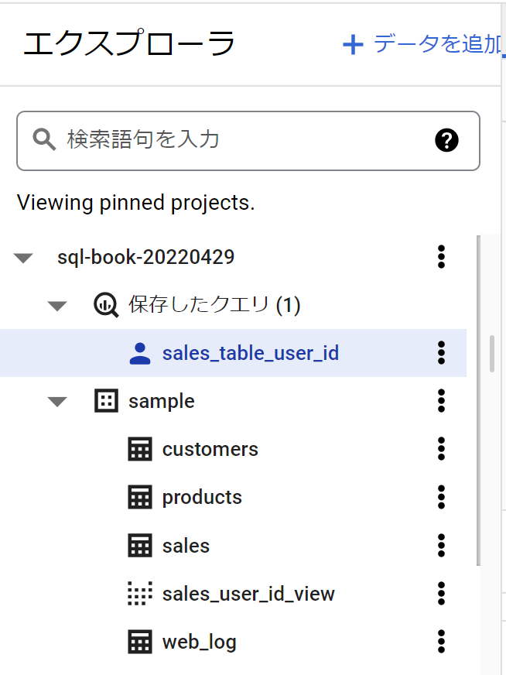The width and height of the screenshot is (506, 675).
Task: Collapse the sample dataset node
Action: [x=56, y=402]
